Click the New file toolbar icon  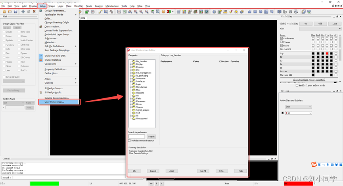(x=4, y=12)
